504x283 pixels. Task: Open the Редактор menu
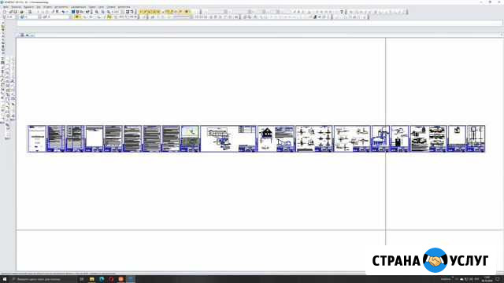[16, 7]
